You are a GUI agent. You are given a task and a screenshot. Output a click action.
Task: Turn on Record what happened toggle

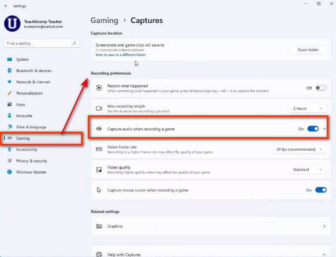321,88
